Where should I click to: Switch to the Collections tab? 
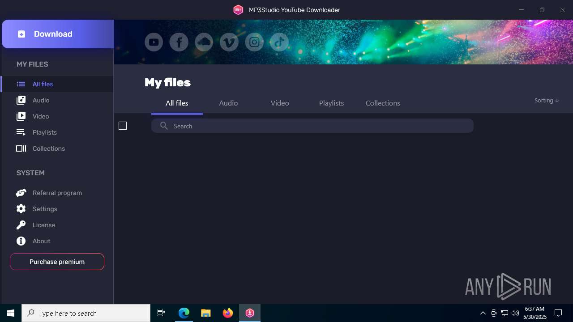tap(383, 103)
